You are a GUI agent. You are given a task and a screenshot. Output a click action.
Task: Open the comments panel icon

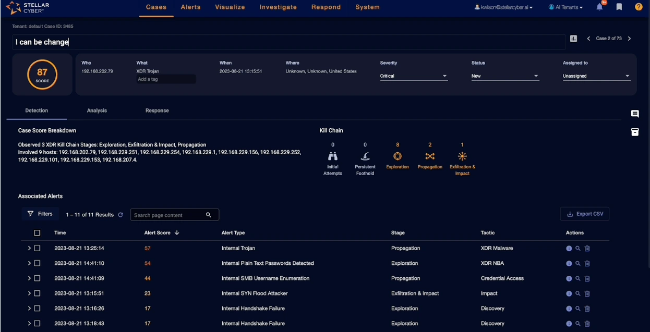click(x=635, y=114)
